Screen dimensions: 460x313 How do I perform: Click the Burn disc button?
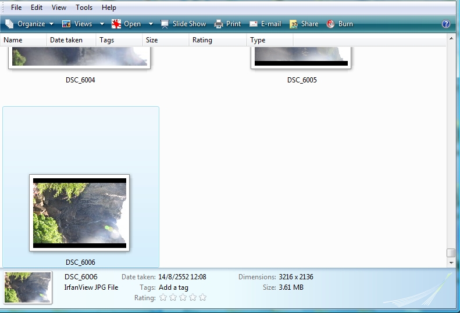[x=340, y=24]
